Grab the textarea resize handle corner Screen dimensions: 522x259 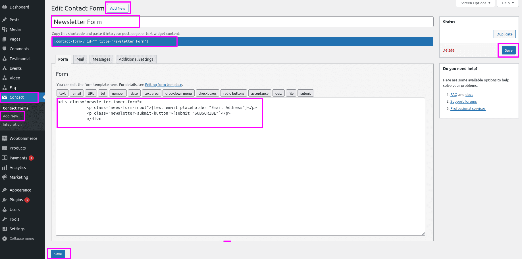423,234
